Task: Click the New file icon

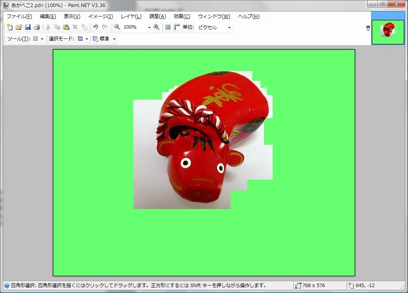Action: coord(10,27)
